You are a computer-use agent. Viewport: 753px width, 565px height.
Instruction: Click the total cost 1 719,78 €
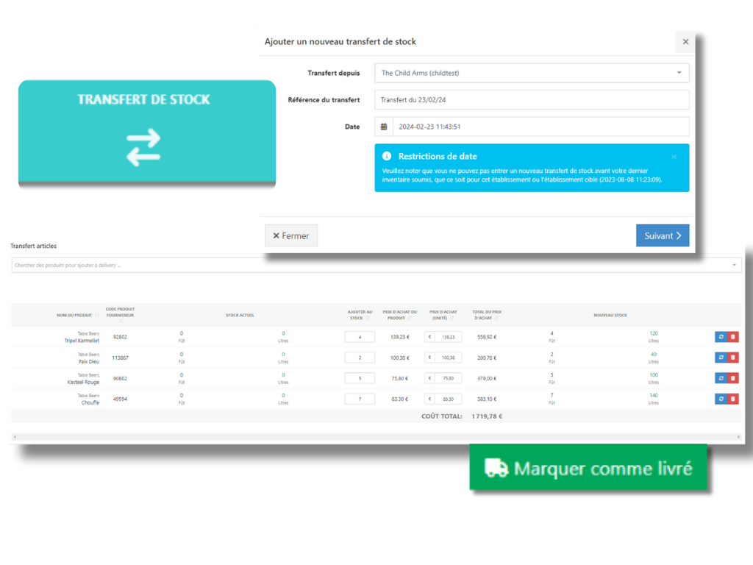pyautogui.click(x=487, y=416)
